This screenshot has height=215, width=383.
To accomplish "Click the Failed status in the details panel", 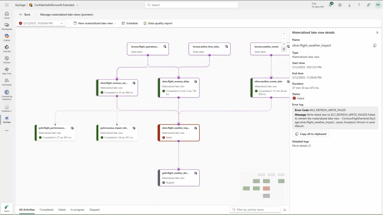I will coord(298,99).
